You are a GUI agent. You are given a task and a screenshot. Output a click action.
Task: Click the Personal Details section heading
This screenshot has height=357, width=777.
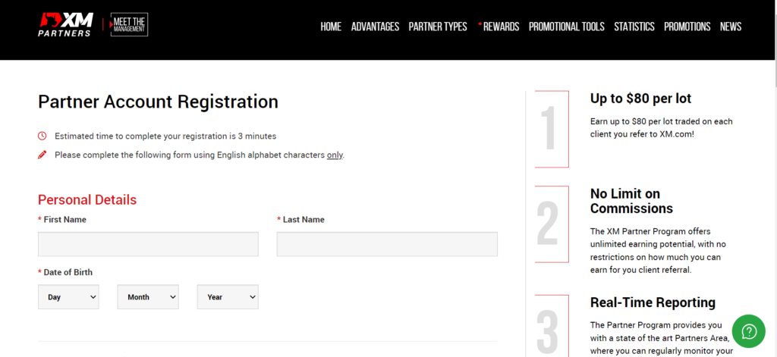click(x=87, y=200)
